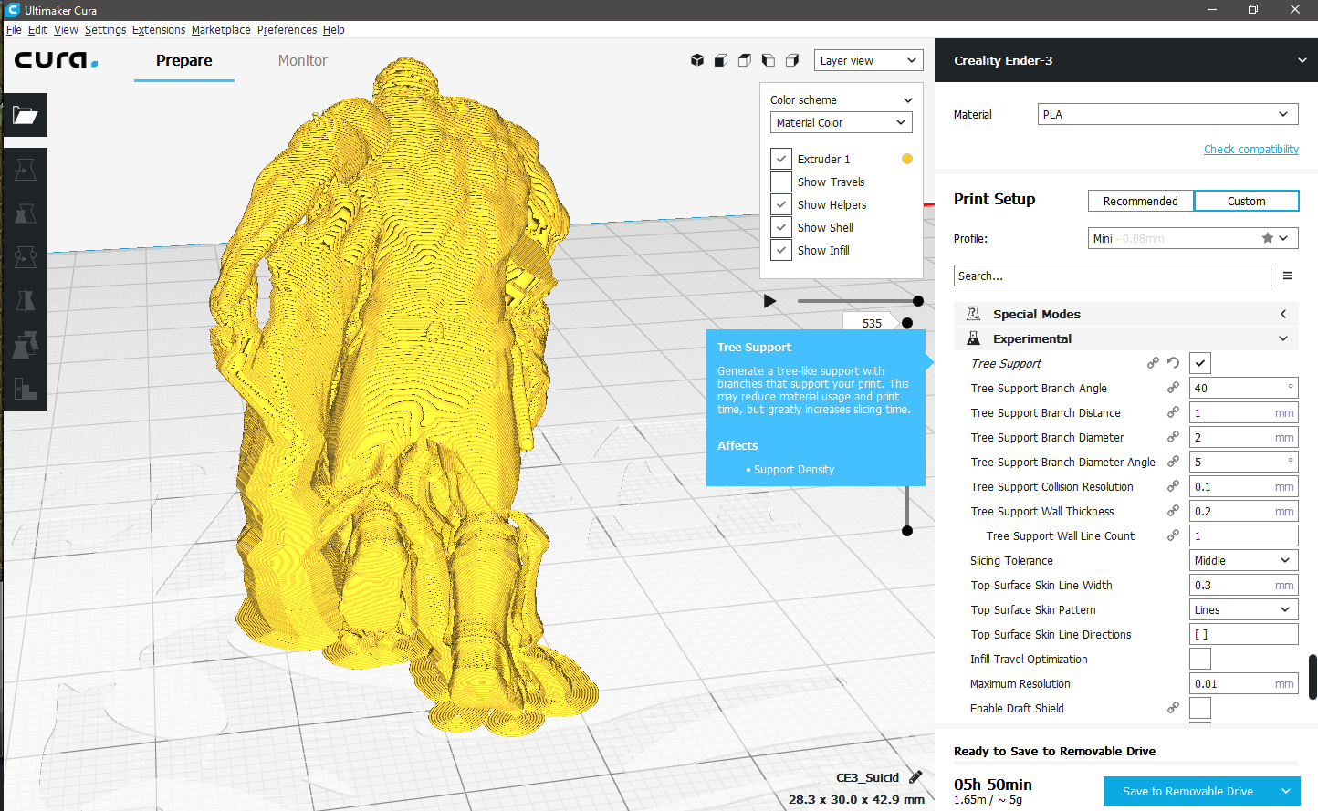Click link icon for Tree Support Branch Angle
This screenshot has height=811, width=1318.
1173,388
